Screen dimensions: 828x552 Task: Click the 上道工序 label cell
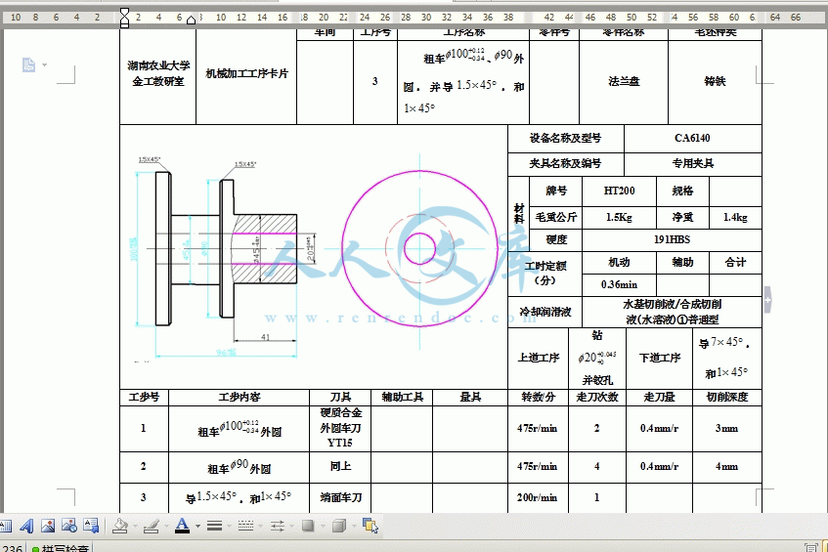[x=538, y=358]
